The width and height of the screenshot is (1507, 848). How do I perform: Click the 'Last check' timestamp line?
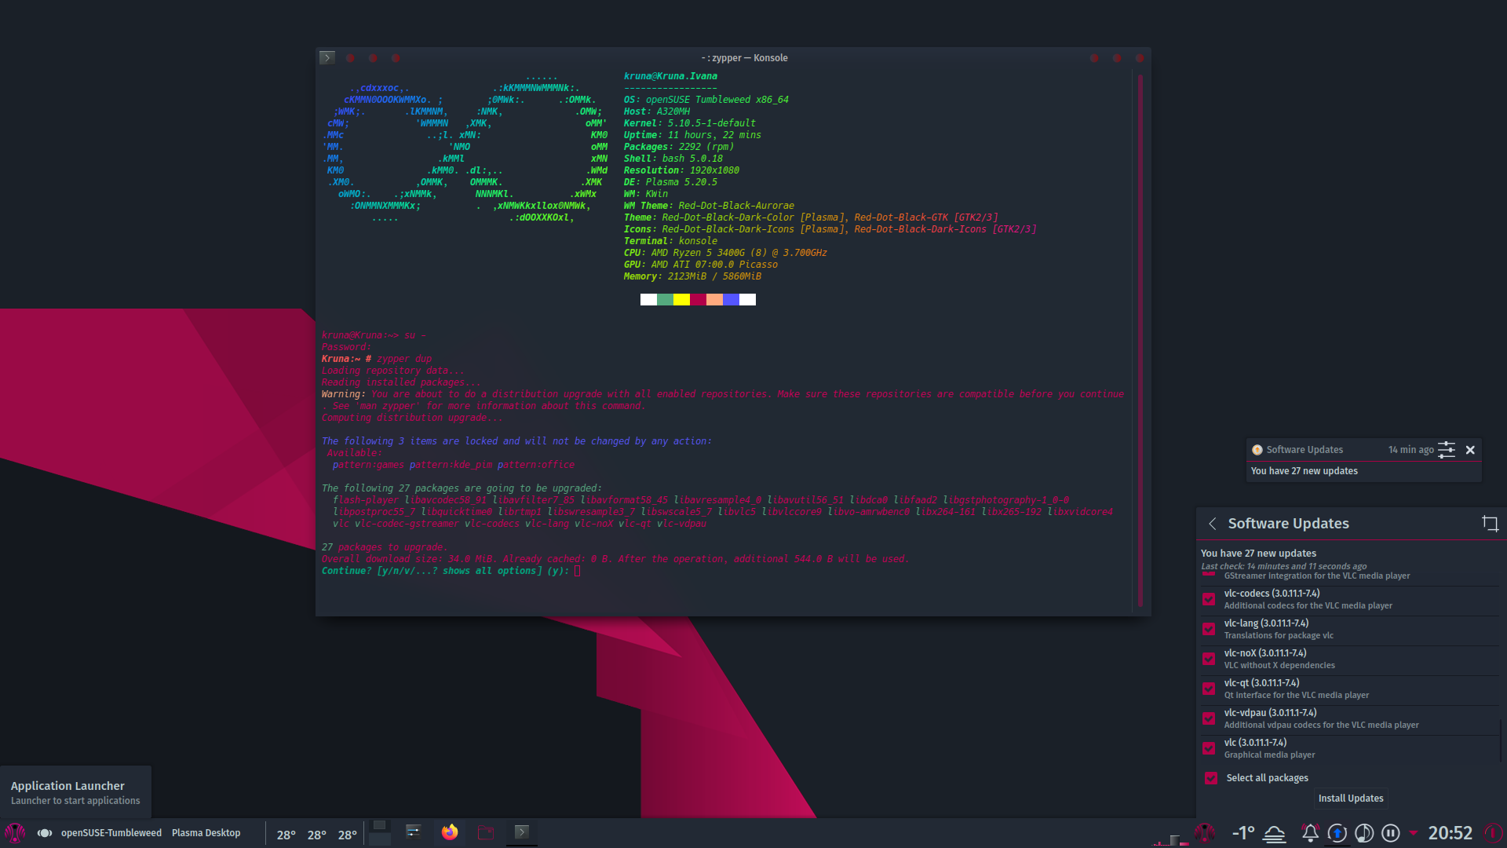1283,566
